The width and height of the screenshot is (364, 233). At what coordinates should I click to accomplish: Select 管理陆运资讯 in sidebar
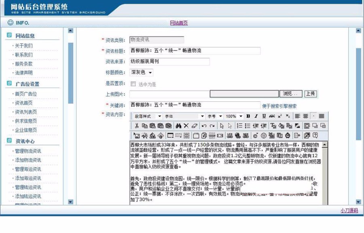28,187
